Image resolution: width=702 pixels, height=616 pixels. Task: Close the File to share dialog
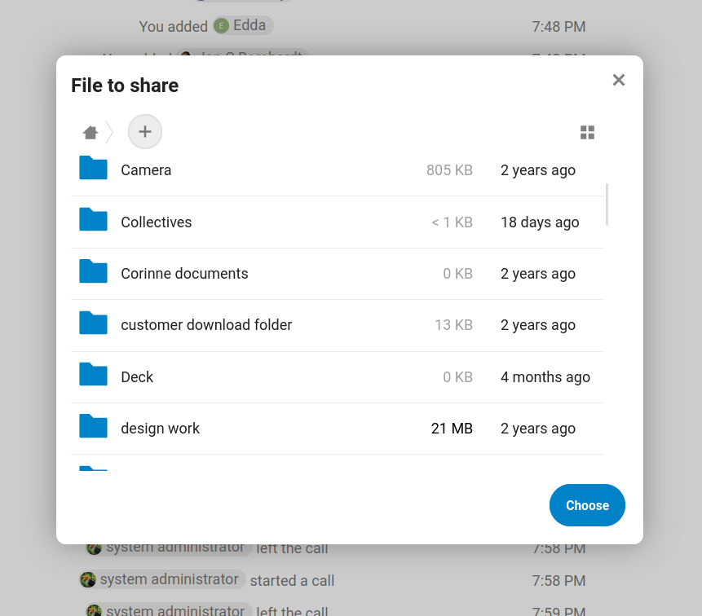(x=618, y=79)
